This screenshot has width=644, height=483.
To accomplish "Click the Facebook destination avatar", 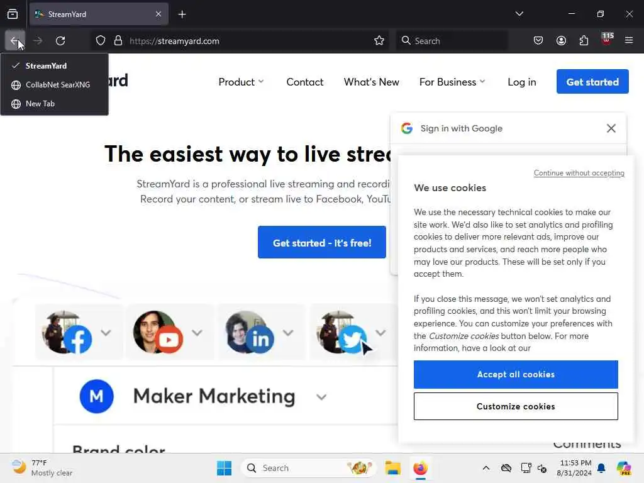I will pos(67,332).
